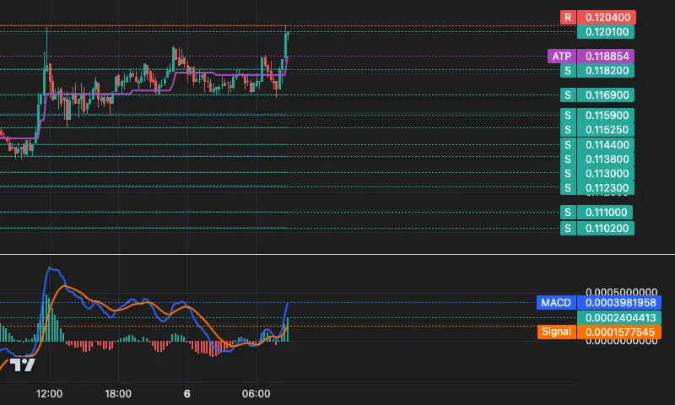Click the histogram value 0.0002404413
The height and width of the screenshot is (405, 675).
(x=619, y=317)
